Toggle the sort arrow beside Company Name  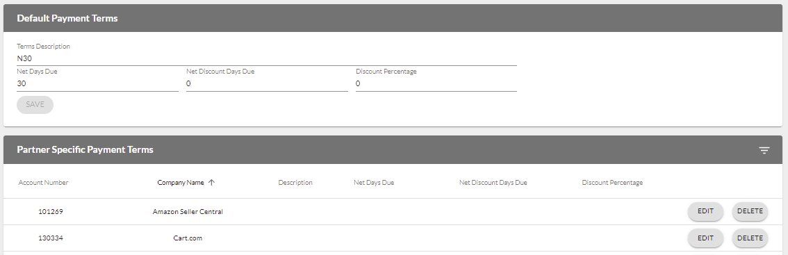pos(211,183)
